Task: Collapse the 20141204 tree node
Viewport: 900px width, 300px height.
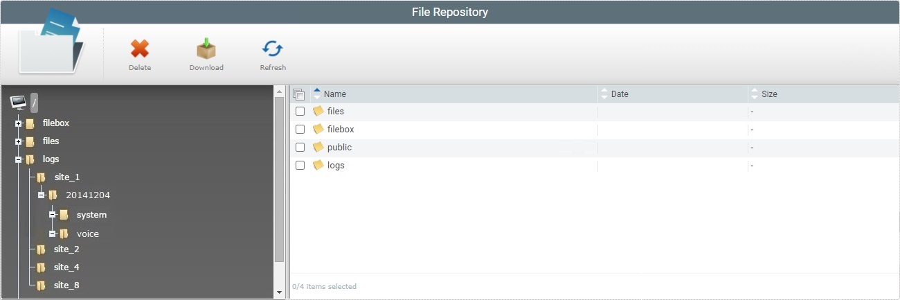Action: [42, 195]
